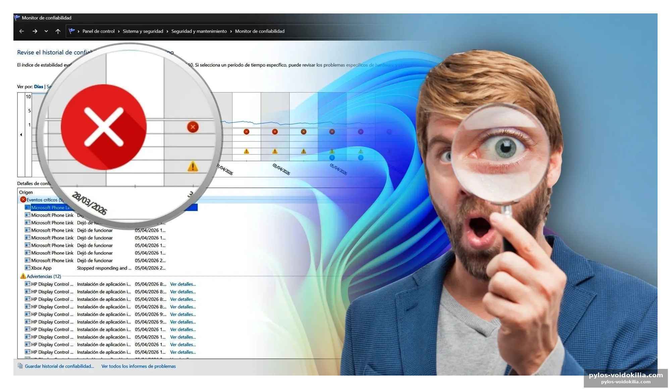The width and height of the screenshot is (671, 389).
Task: Open Seguridad y mantenimiento in the breadcrumb
Action: (x=199, y=31)
